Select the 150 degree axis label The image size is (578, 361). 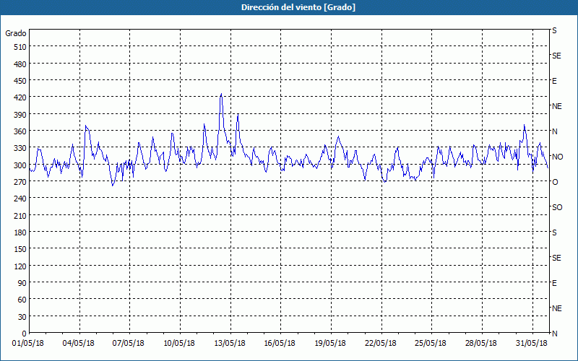coord(20,249)
